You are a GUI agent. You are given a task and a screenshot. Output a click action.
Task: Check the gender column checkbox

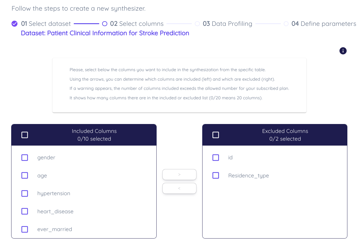tap(25, 158)
